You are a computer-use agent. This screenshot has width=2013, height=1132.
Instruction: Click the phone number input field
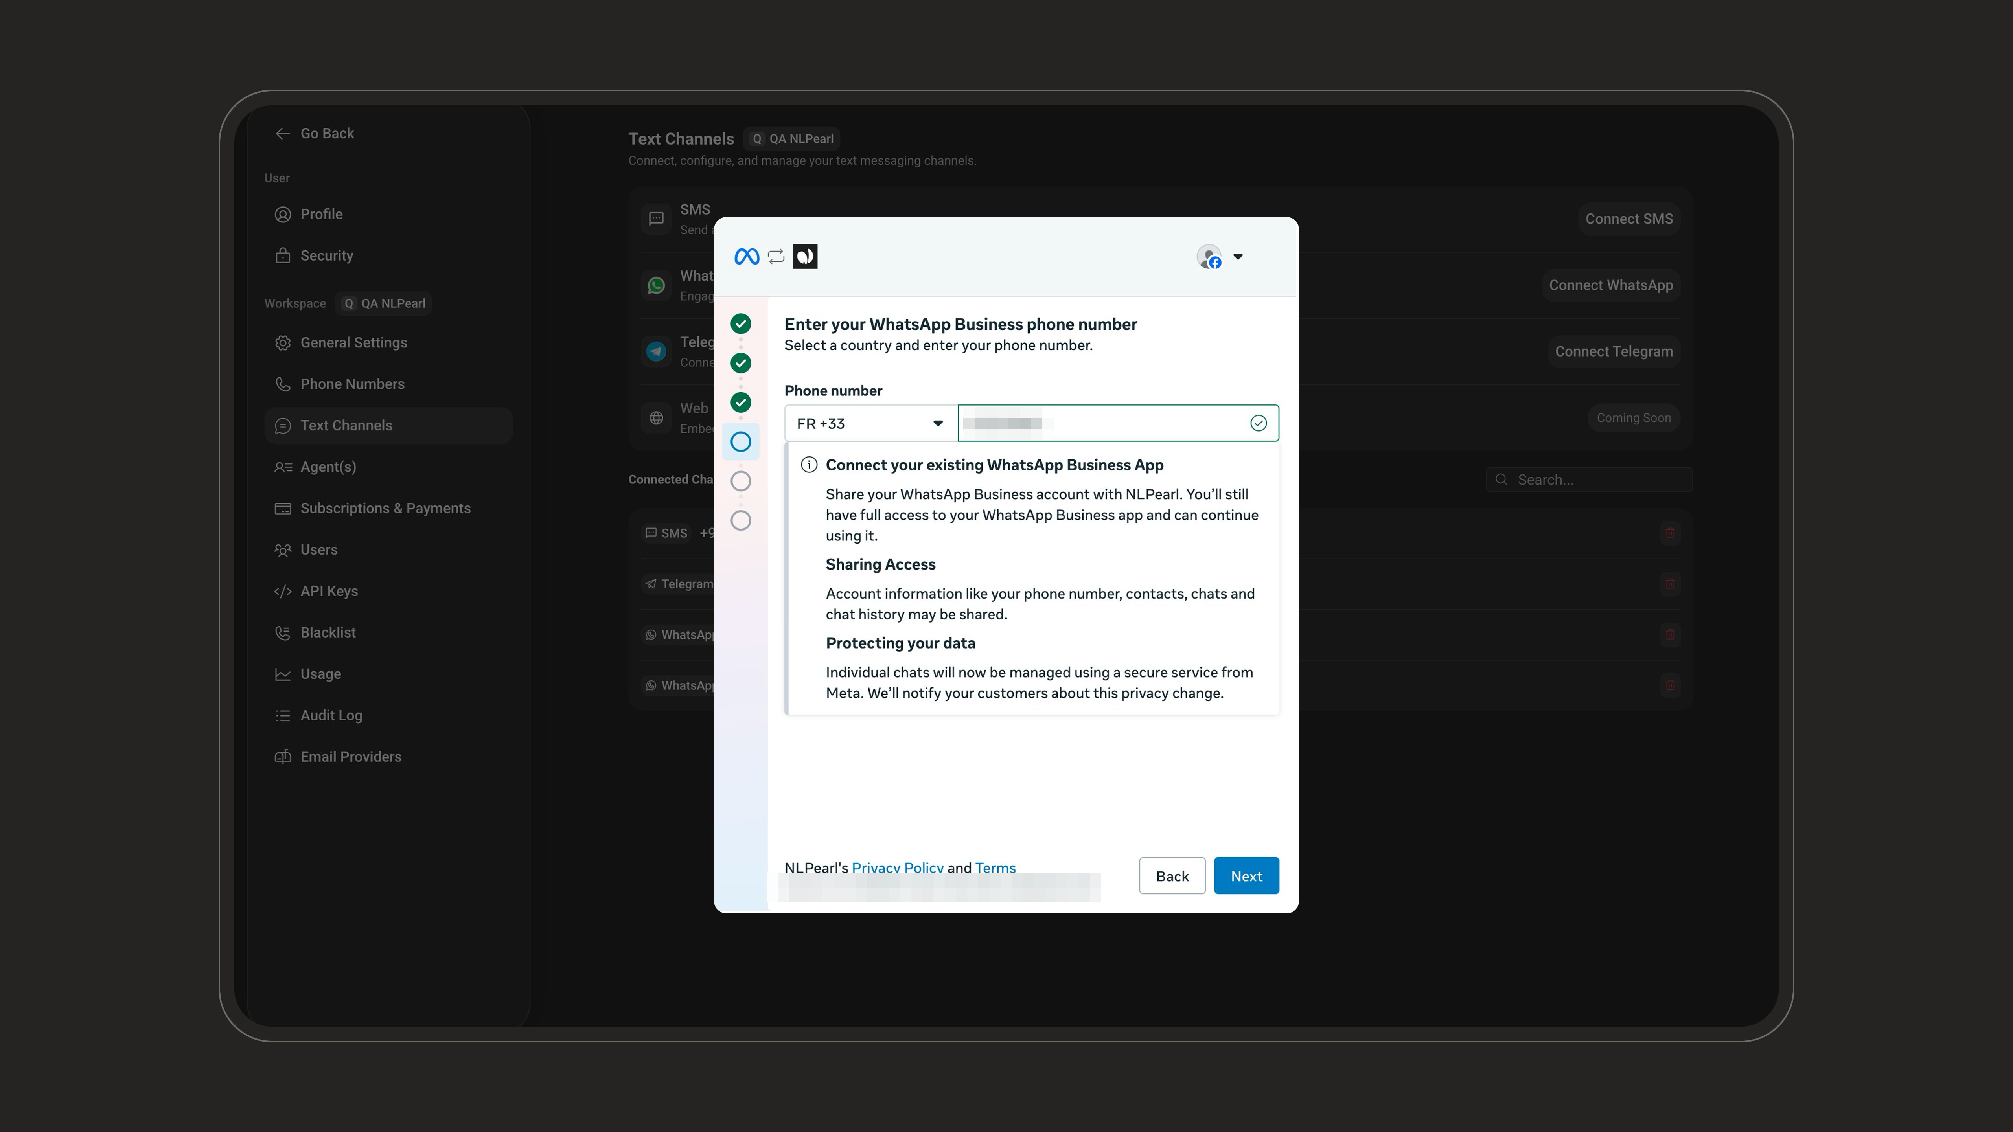[1117, 423]
